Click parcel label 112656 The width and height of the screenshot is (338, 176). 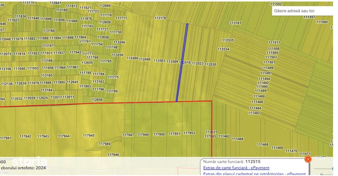[97, 100]
